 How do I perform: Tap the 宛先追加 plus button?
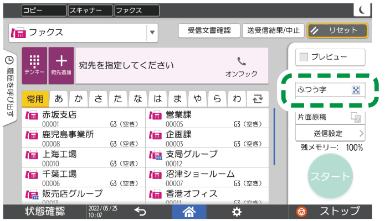(61, 65)
